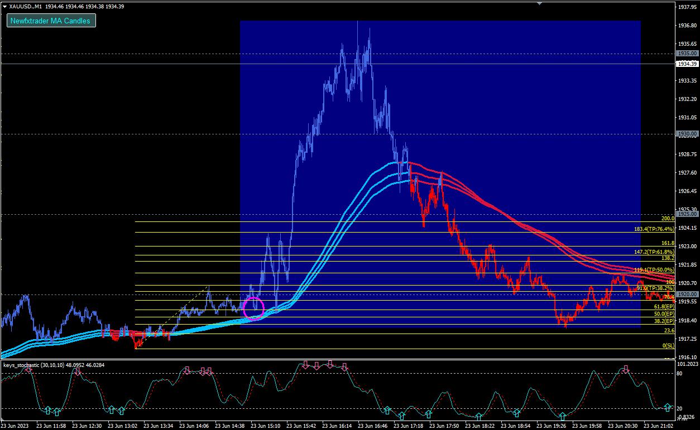700x430 pixels.
Task: Click 1923.00 on the price scale
Action: pyautogui.click(x=687, y=247)
